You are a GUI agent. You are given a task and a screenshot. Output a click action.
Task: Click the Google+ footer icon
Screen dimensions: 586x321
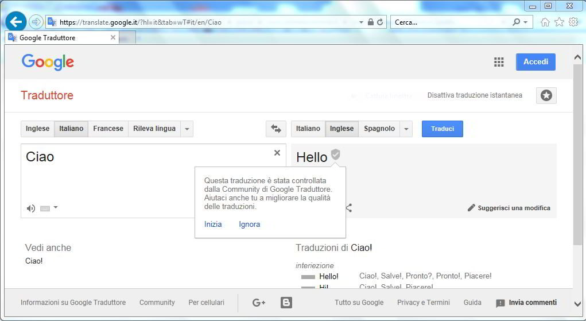259,303
